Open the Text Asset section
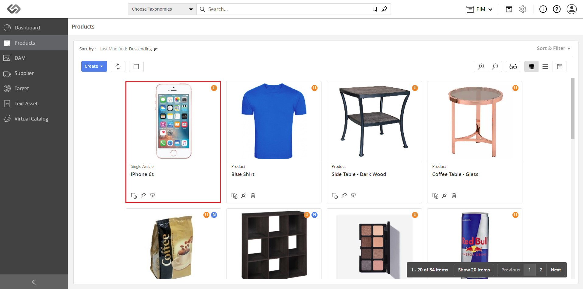Screen dimensions: 583x289 coord(34,104)
